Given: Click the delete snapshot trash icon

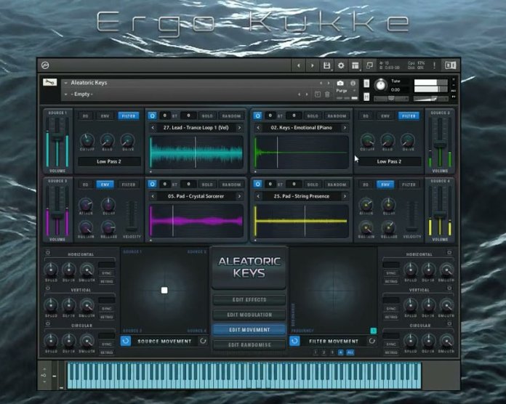Looking at the screenshot, I should point(327,94).
